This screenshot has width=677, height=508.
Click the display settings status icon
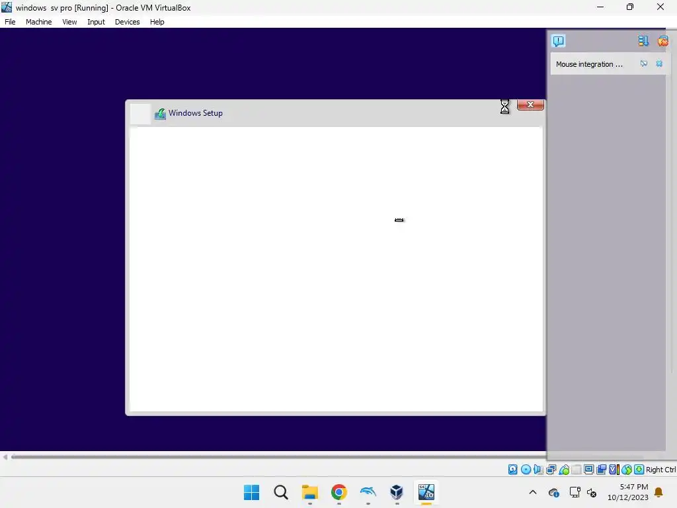(588, 470)
